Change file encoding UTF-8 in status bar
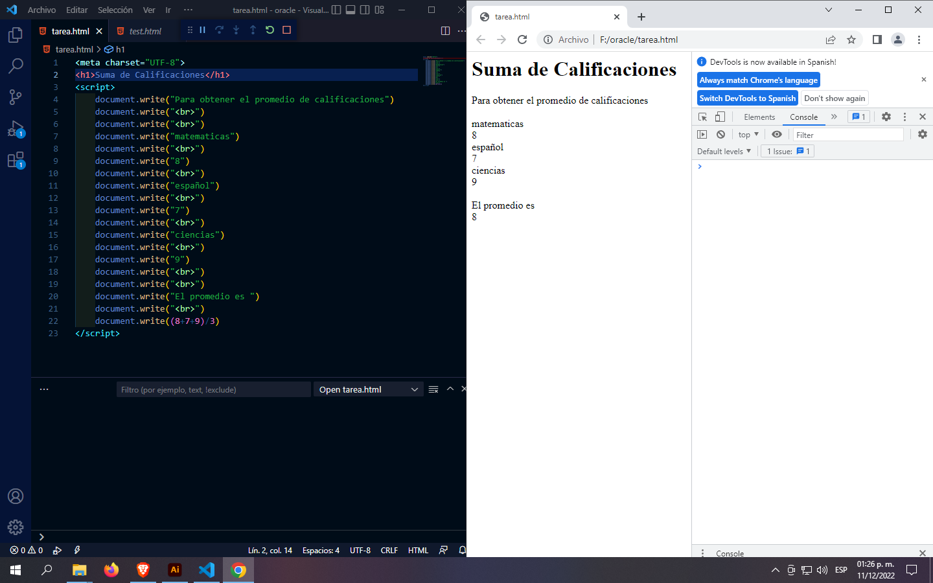 [x=360, y=550]
